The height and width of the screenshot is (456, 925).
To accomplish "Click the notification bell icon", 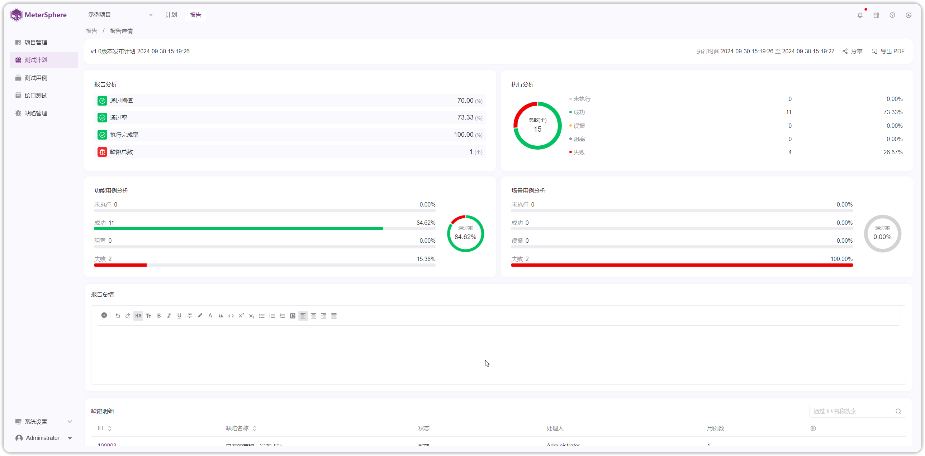I will pos(860,15).
